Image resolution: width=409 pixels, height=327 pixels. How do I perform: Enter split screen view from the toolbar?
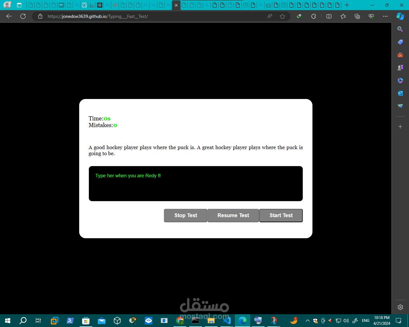click(x=329, y=16)
